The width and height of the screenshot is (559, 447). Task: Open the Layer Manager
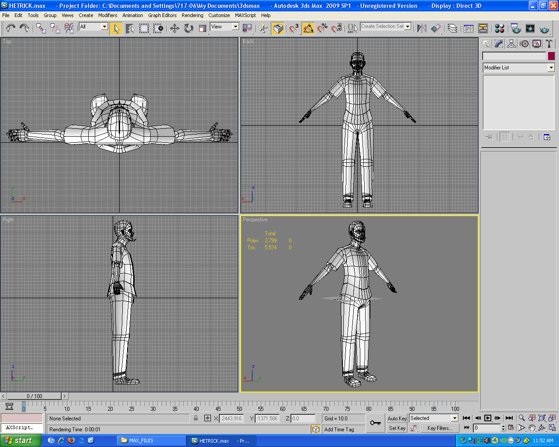click(452, 28)
